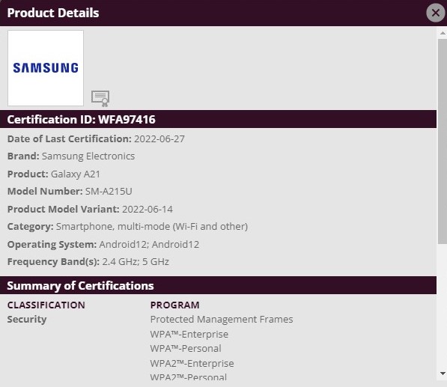Open the certificate icon beside Samsung logo
The height and width of the screenshot is (387, 447).
point(100,99)
